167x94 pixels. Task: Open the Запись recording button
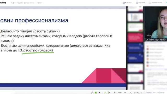coord(127,3)
